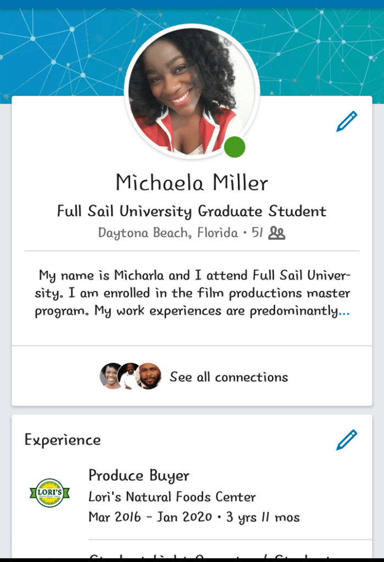Edit the profile intro with pencil icon
Viewport: 384px width, 562px height.
347,121
